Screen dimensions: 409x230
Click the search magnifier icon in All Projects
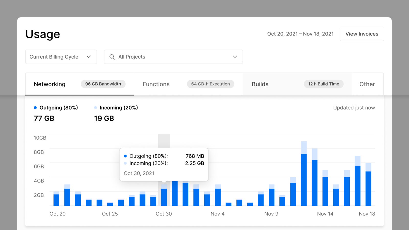(x=112, y=57)
